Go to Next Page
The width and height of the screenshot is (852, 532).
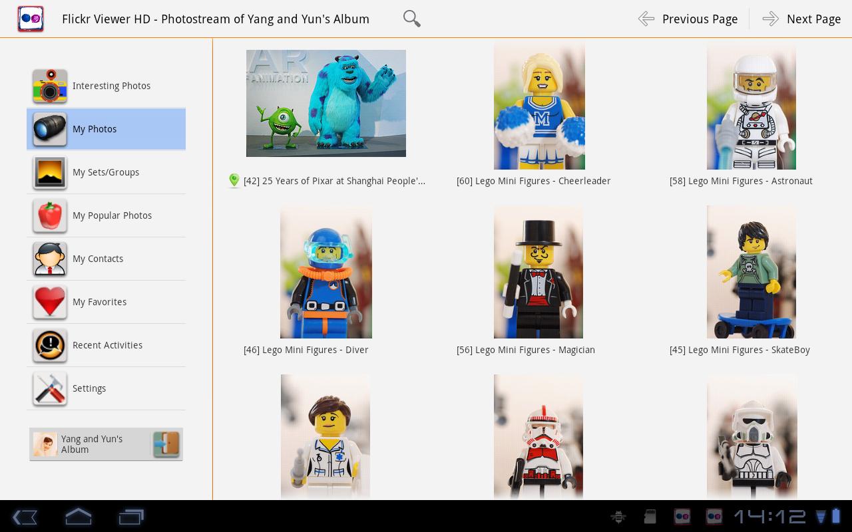[x=801, y=19]
